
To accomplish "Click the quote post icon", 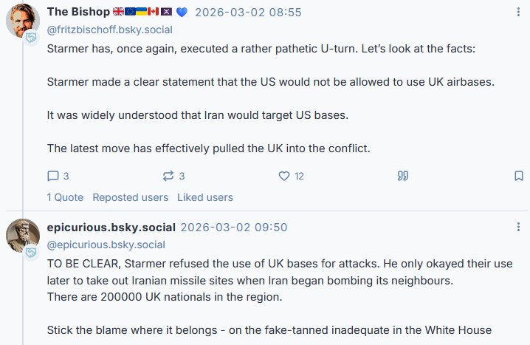I will point(403,176).
